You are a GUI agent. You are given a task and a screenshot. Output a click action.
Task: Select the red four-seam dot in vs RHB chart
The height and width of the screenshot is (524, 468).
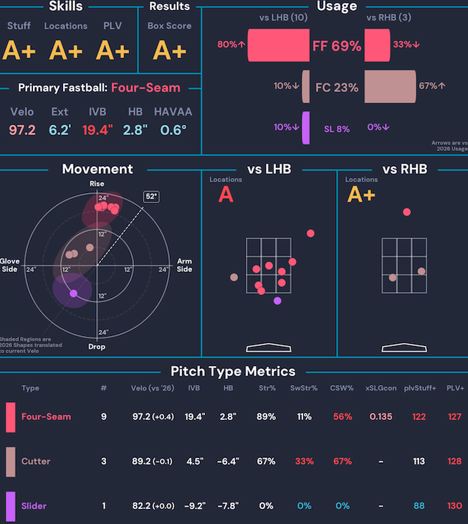tap(407, 212)
